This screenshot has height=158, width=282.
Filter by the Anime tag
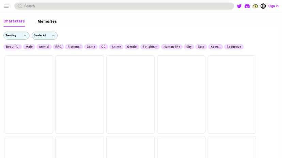[116, 47]
